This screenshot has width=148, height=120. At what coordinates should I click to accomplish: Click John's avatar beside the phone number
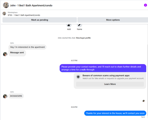click(5, 96)
